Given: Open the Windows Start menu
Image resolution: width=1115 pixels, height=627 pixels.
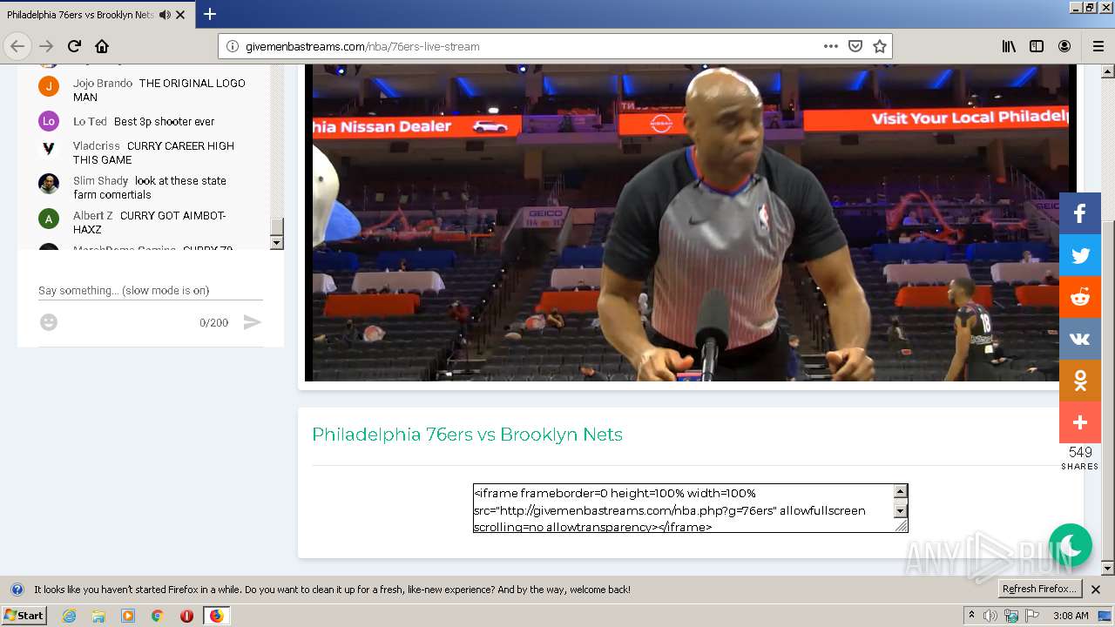Looking at the screenshot, I should pos(24,616).
